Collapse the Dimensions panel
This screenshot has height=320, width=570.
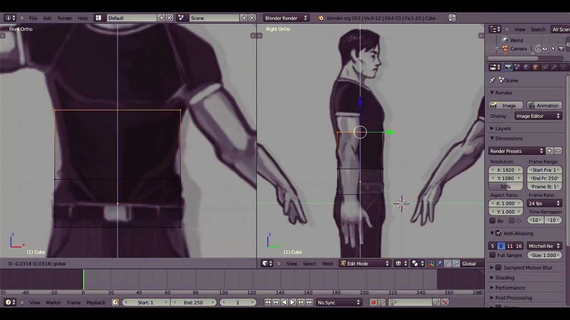point(509,139)
